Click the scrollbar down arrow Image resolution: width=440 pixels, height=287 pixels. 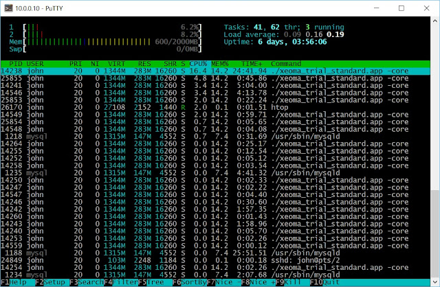[x=435, y=282]
